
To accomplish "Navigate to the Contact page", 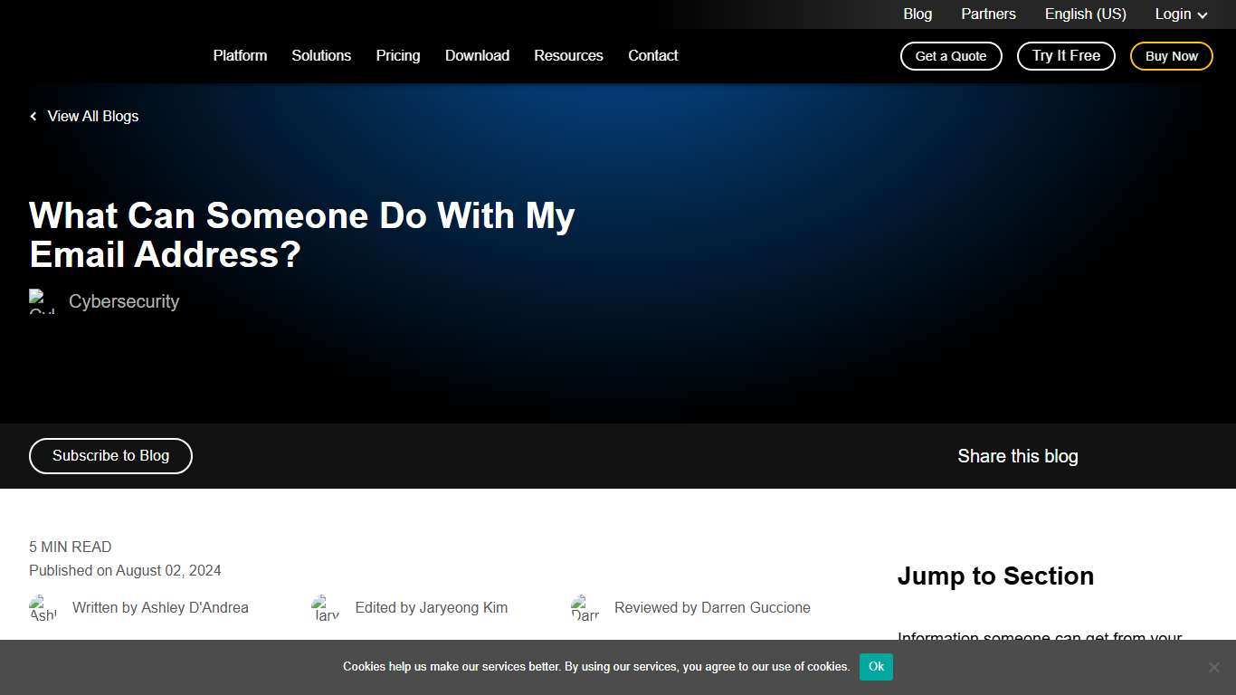I will pyautogui.click(x=652, y=56).
